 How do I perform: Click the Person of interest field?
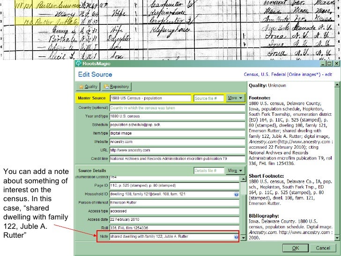[174, 203]
